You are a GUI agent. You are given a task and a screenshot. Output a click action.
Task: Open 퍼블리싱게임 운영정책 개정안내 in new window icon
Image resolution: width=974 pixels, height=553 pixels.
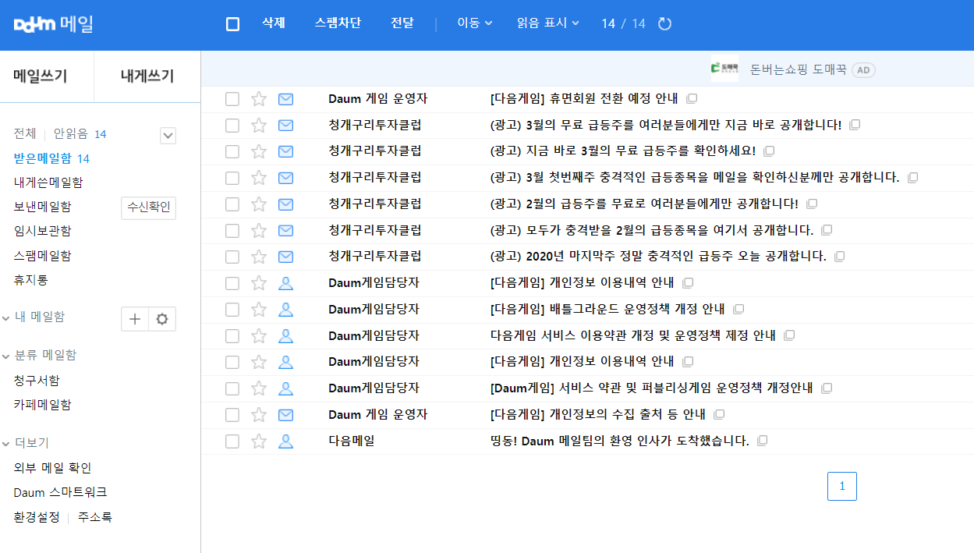click(827, 388)
